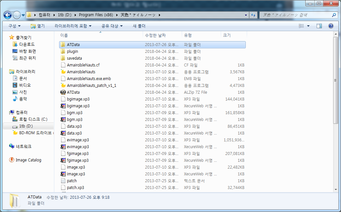Select the ATData 7Z archive icon
This screenshot has width=341, height=212.
pyautogui.click(x=63, y=92)
